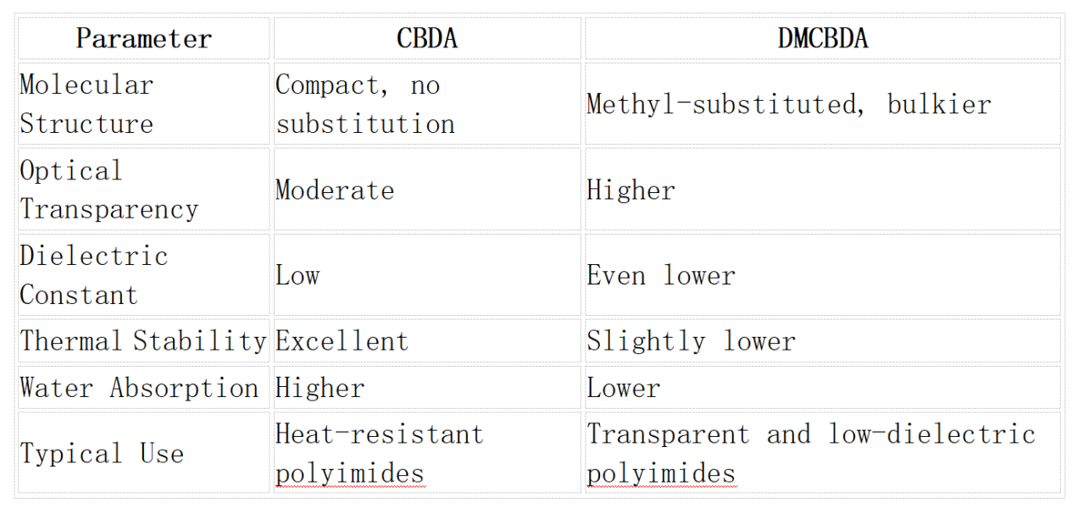Click the Higher optical transparency cell
The width and height of the screenshot is (1078, 508).
point(822,189)
